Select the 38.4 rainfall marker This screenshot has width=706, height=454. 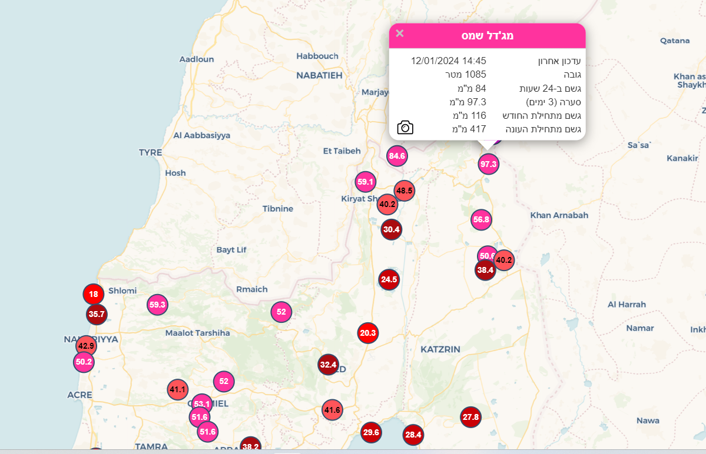point(485,271)
